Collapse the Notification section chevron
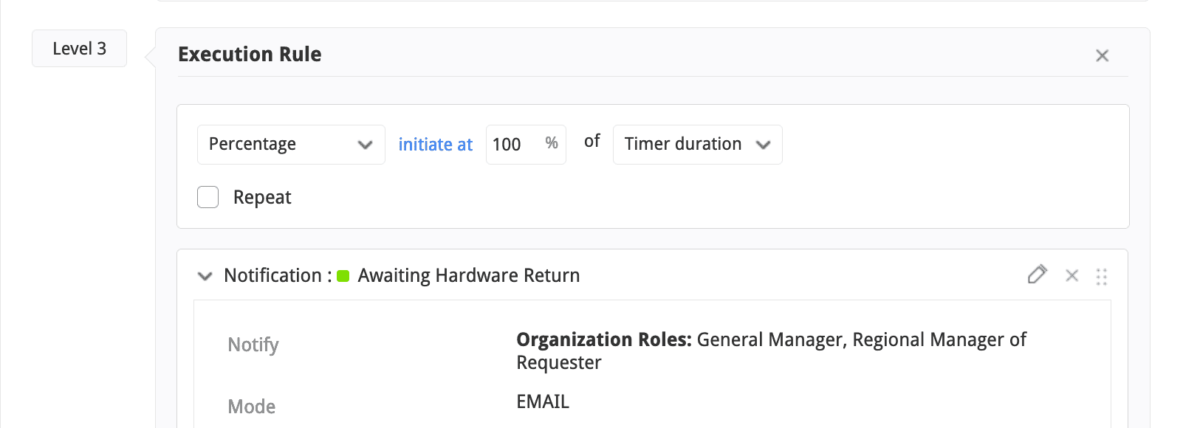This screenshot has width=1183, height=428. [x=205, y=276]
